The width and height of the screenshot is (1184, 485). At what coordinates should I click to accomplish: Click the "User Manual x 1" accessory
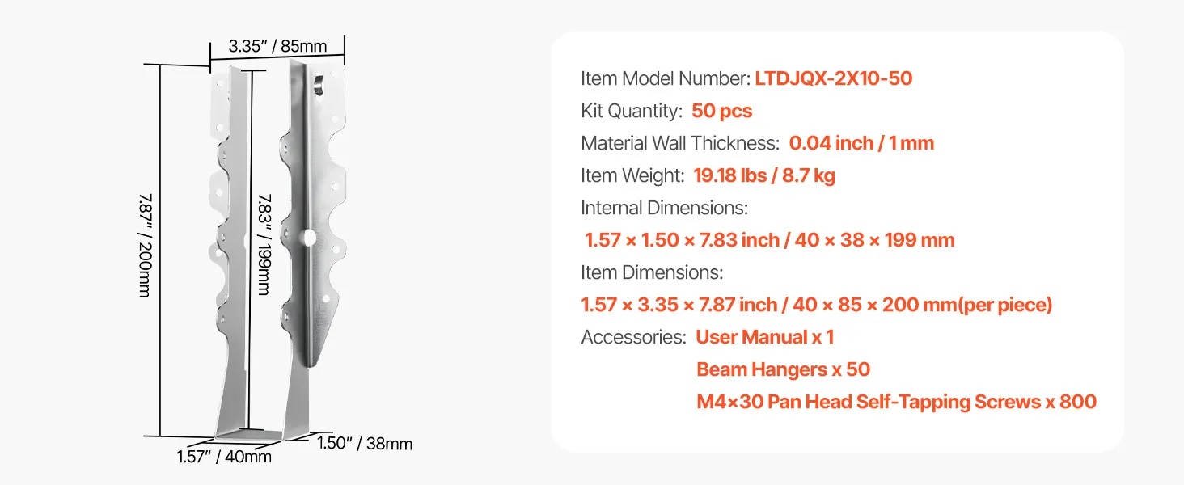click(x=764, y=337)
